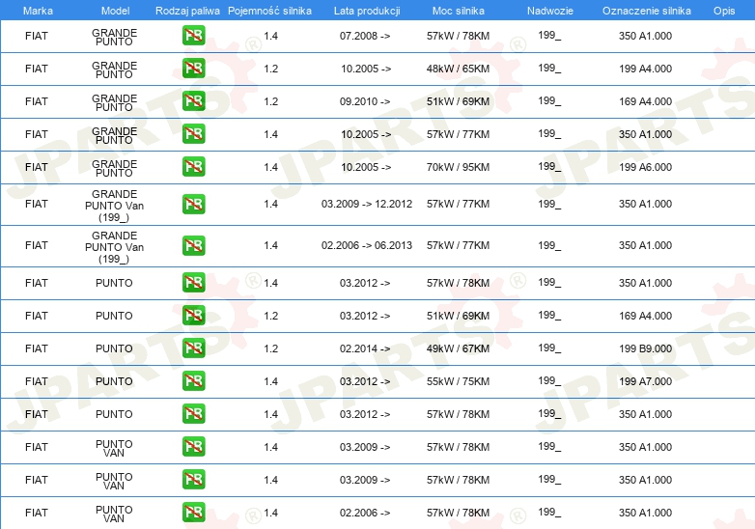Click the fuel icon for the 48kW / 65KM row

(x=193, y=69)
